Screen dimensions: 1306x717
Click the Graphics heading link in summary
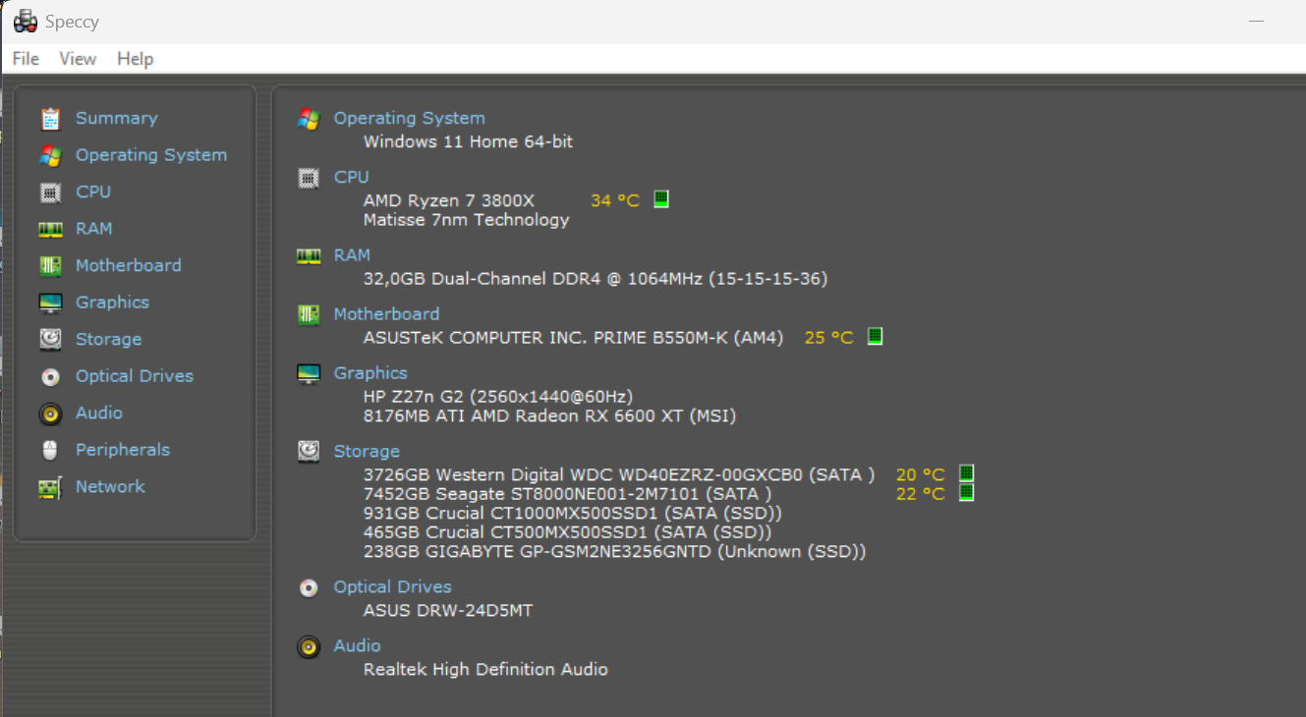click(x=370, y=373)
